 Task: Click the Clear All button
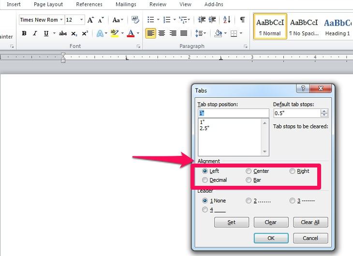[x=310, y=222]
